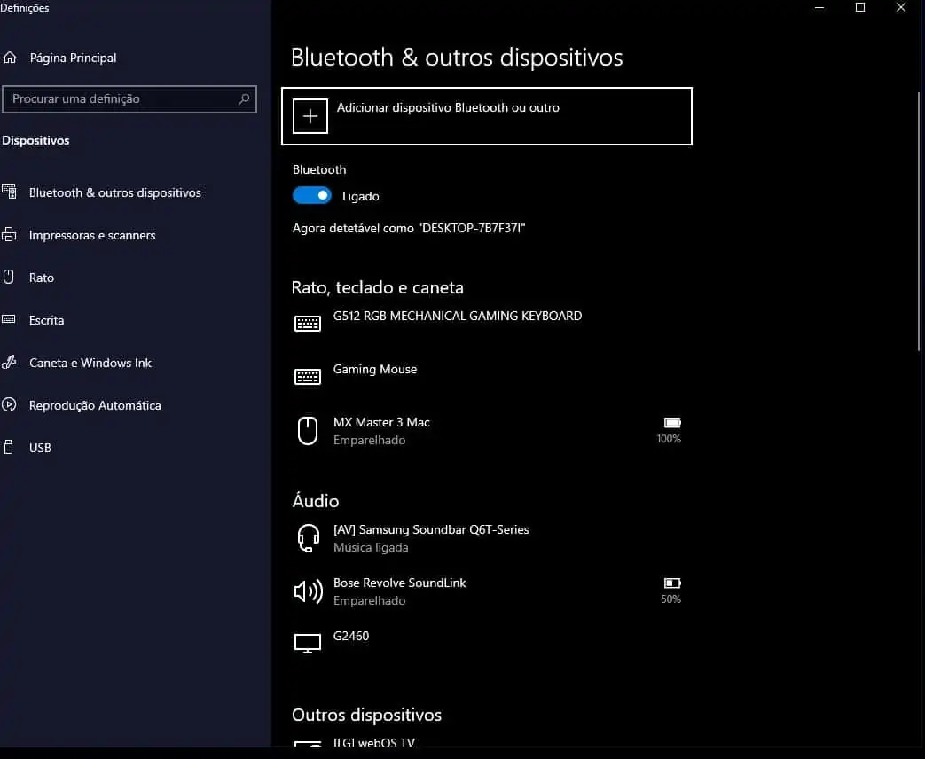This screenshot has width=925, height=759.
Task: Click Adicionar dispositivo Bluetooth ou outro
Action: 486,115
